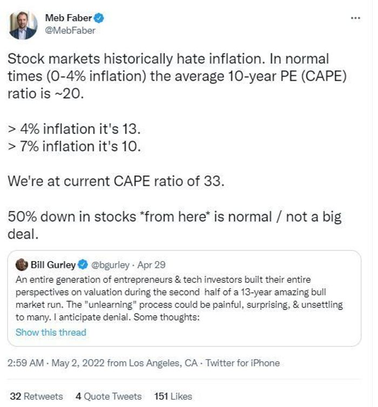View the 151 Likes list
The image size is (378, 407).
173,396
